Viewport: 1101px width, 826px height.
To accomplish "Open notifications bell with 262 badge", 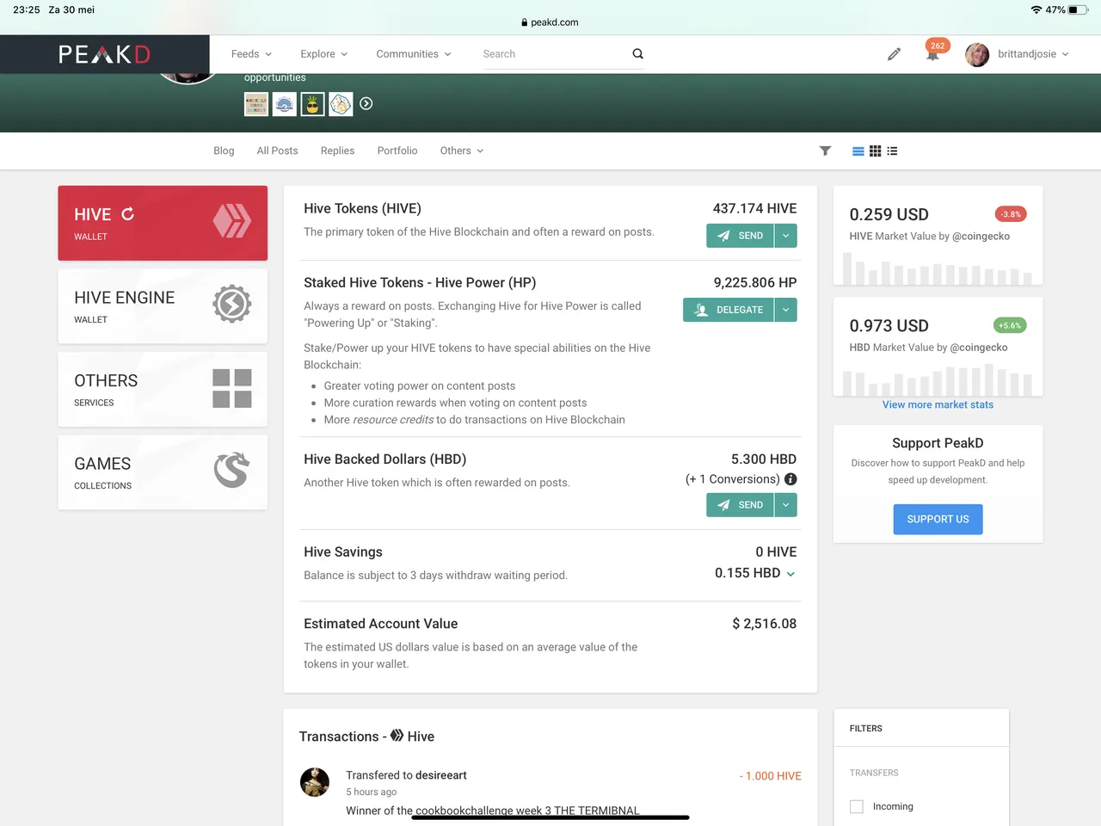I will click(932, 52).
